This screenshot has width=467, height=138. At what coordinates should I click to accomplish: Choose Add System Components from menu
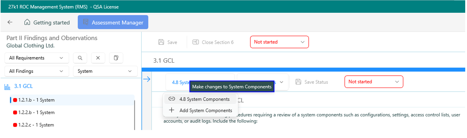pos(205,110)
